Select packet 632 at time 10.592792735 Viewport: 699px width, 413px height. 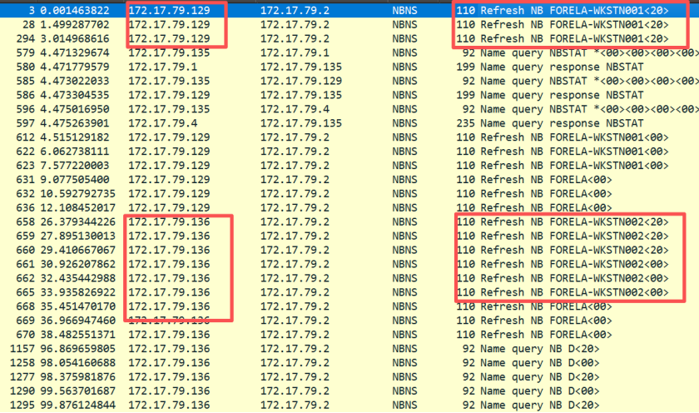[349, 194]
